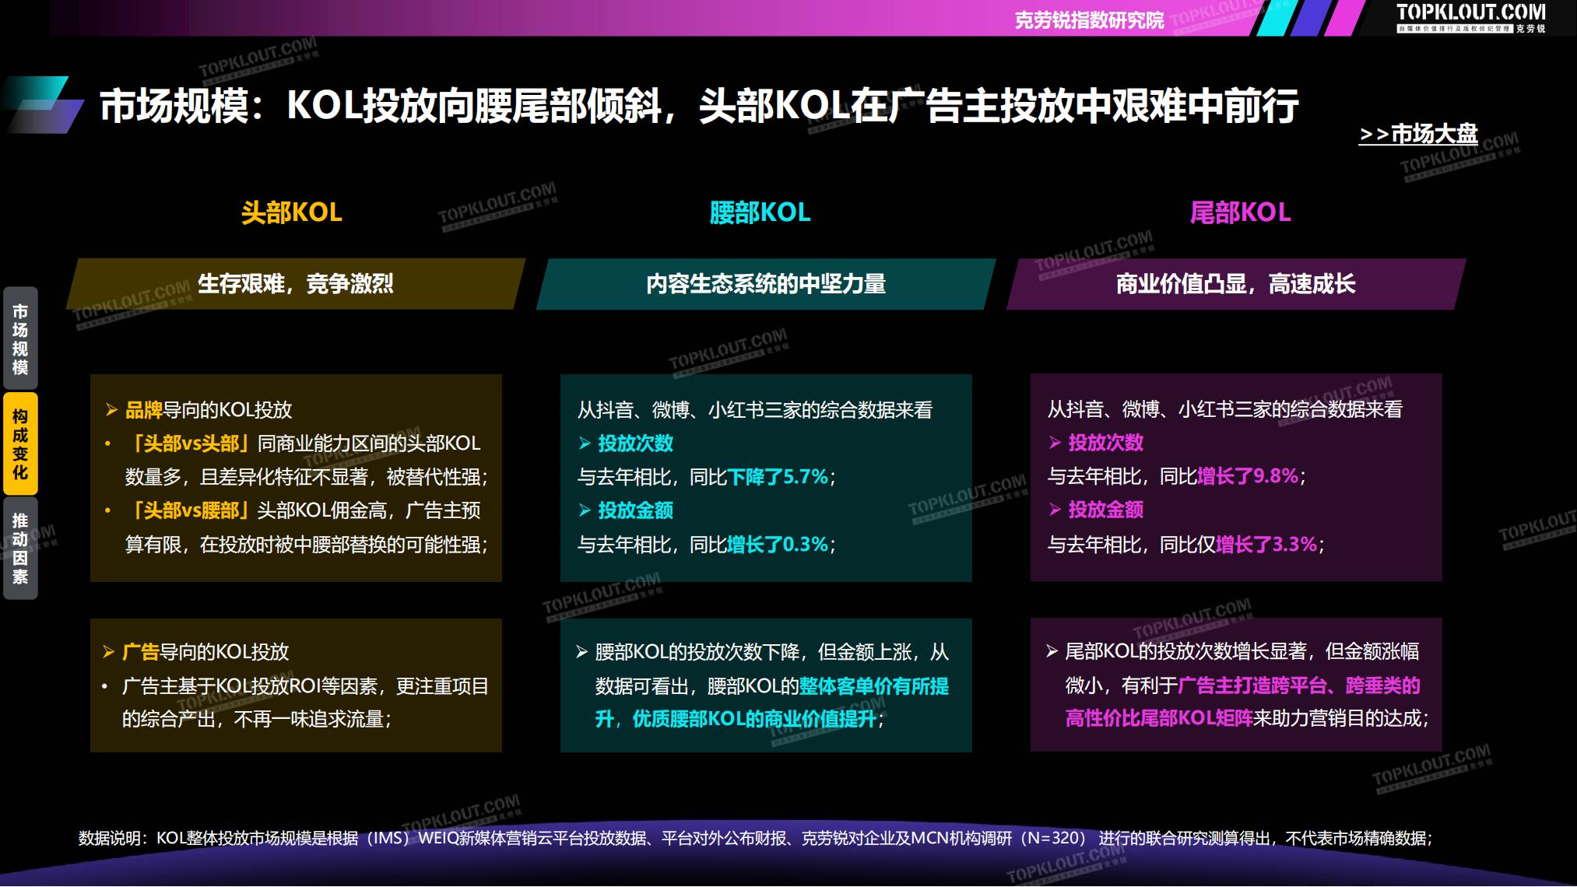Image resolution: width=1577 pixels, height=887 pixels.
Task: Click the slide title about 市场规模
Action: [699, 106]
